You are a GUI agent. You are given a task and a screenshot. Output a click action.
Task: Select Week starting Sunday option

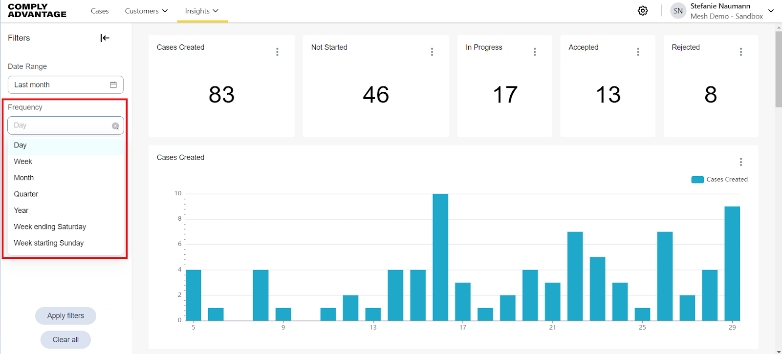click(x=66, y=243)
